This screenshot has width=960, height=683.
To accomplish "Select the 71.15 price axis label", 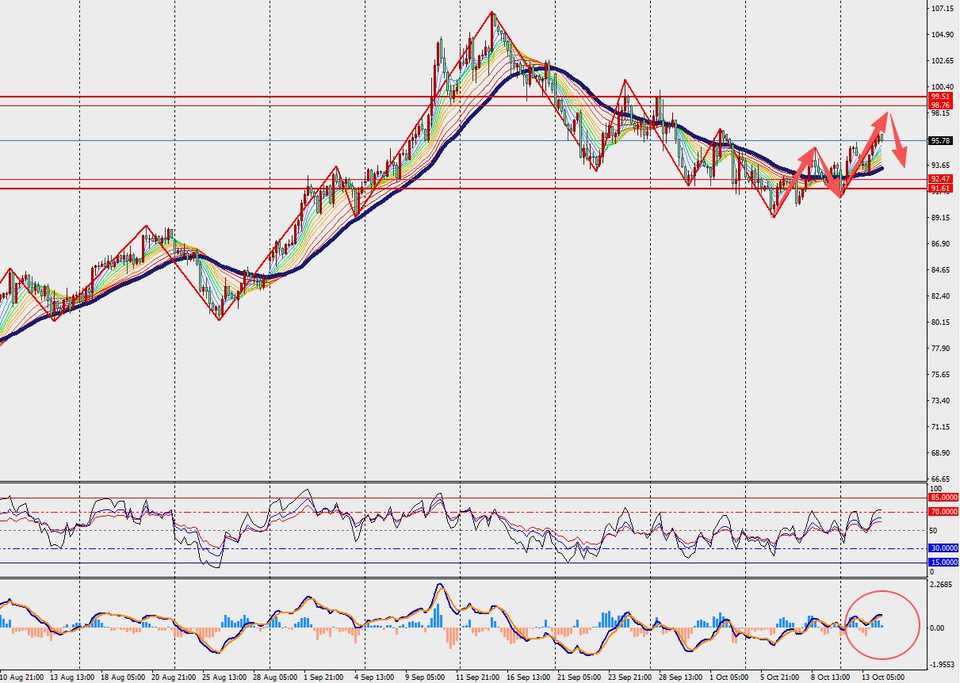I will tap(941, 427).
